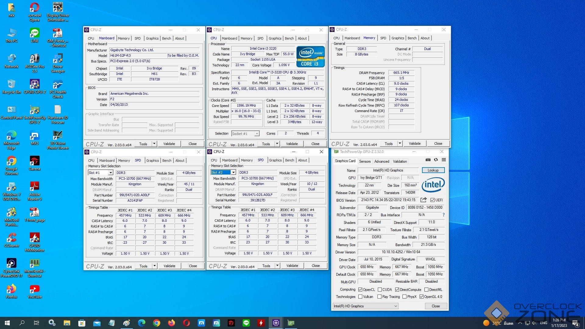Expand the Slot #1 memory dropdown
585x329 pixels.
110,173
